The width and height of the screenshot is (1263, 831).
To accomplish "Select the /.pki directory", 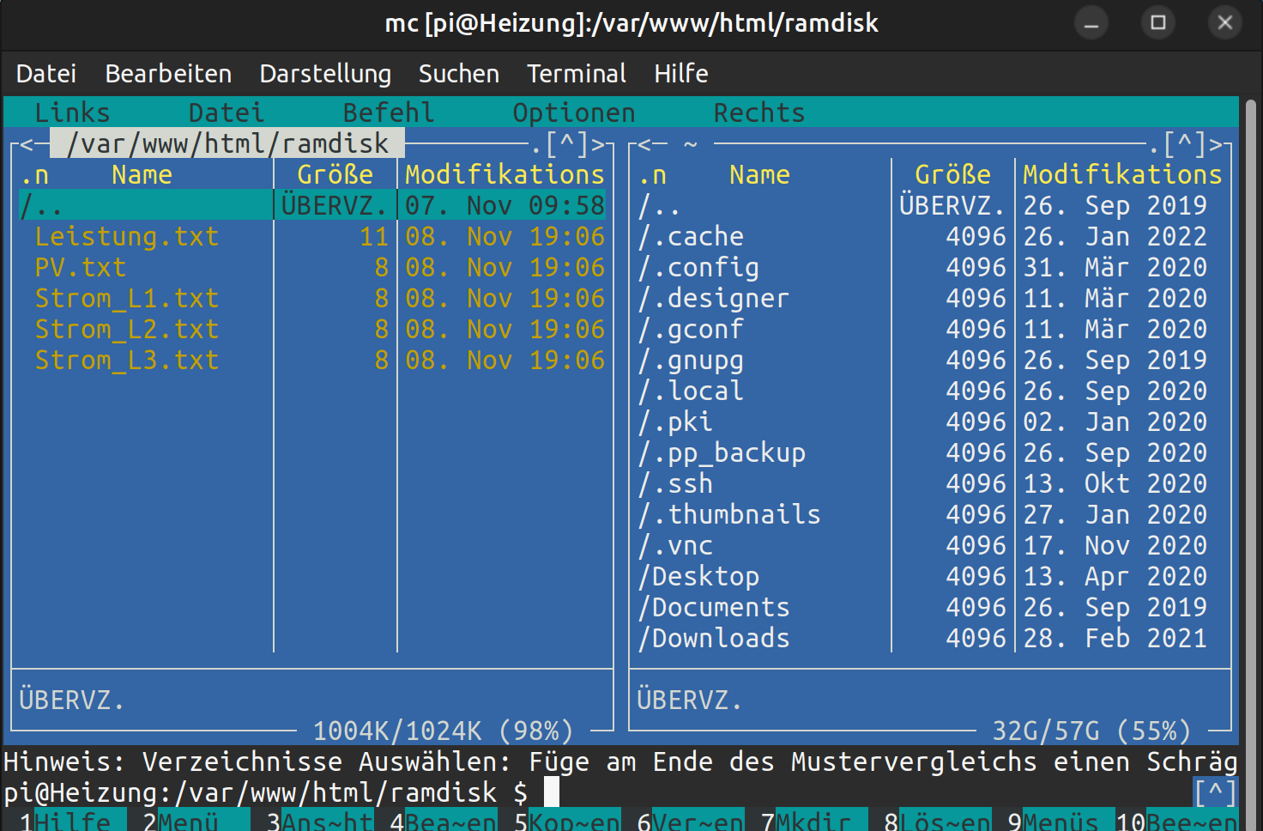I will pyautogui.click(x=930, y=422).
